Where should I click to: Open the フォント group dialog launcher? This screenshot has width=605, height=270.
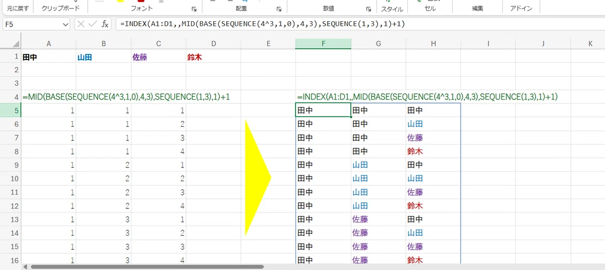pyautogui.click(x=194, y=9)
